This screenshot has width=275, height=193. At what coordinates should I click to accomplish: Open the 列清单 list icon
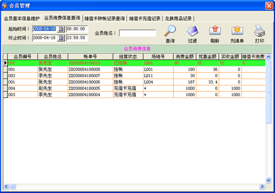coord(237,30)
